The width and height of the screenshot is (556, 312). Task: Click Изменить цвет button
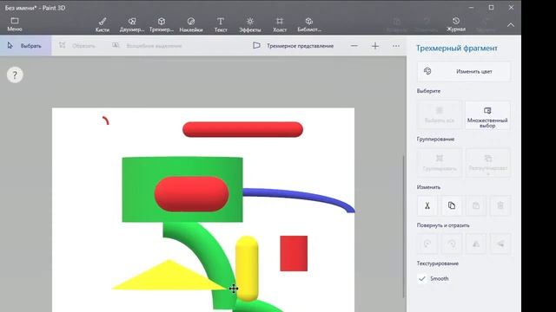tap(464, 71)
